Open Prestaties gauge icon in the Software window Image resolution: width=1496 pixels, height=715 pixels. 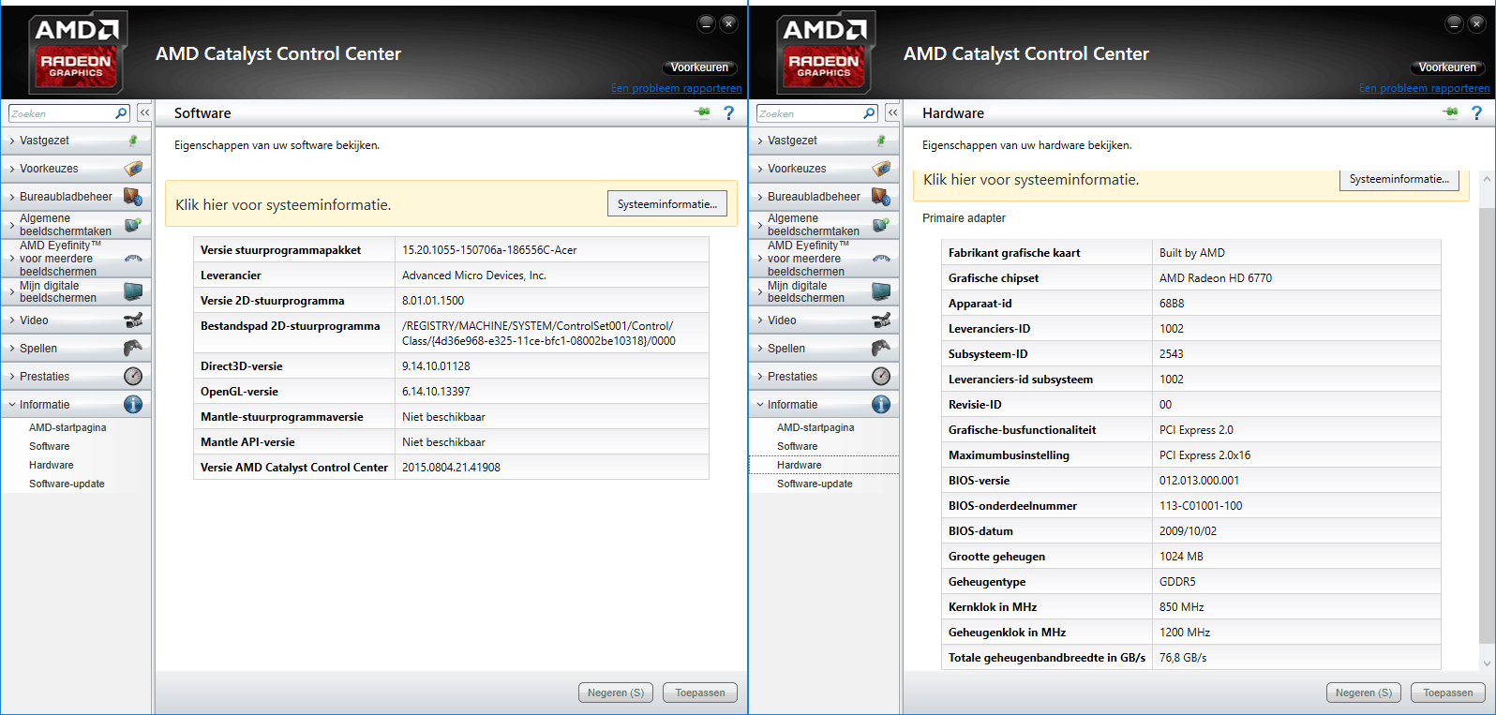[133, 377]
